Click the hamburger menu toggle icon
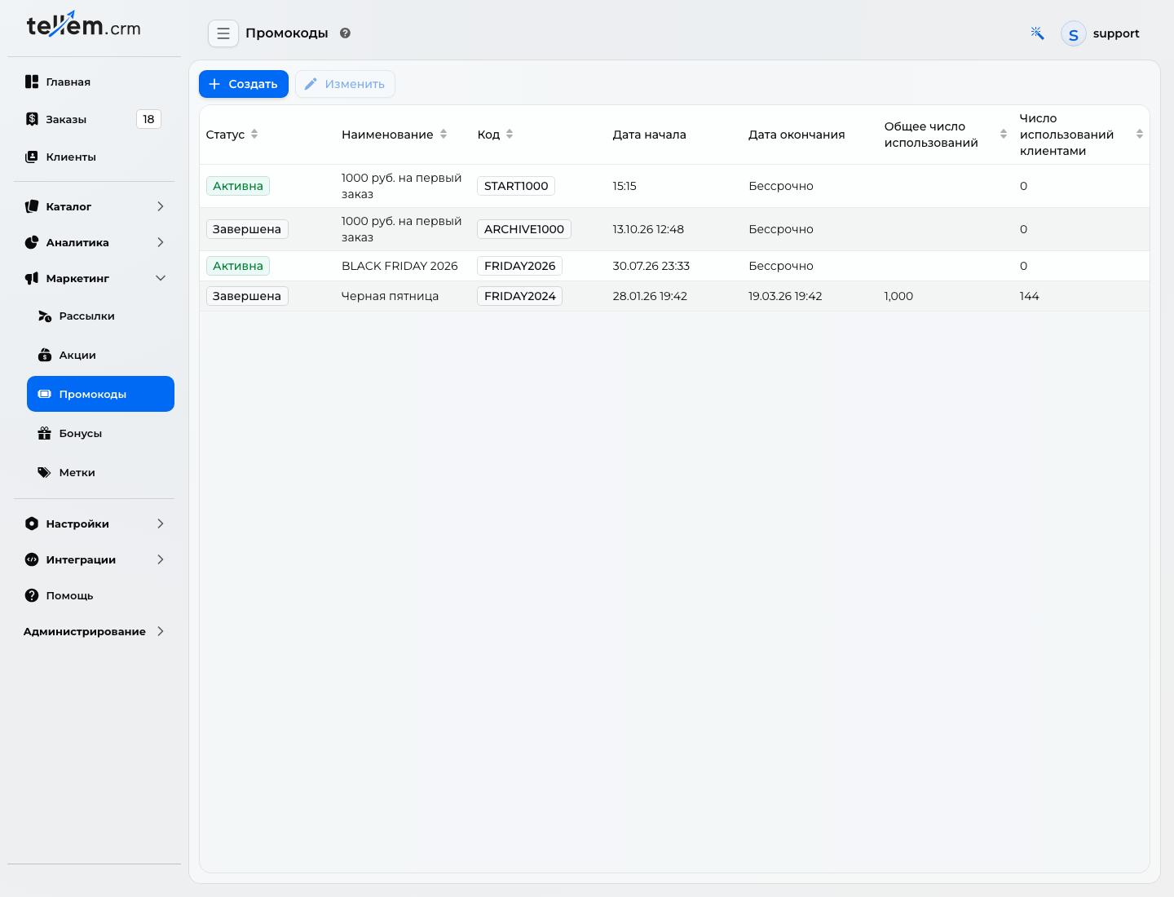This screenshot has height=897, width=1174. (x=223, y=33)
